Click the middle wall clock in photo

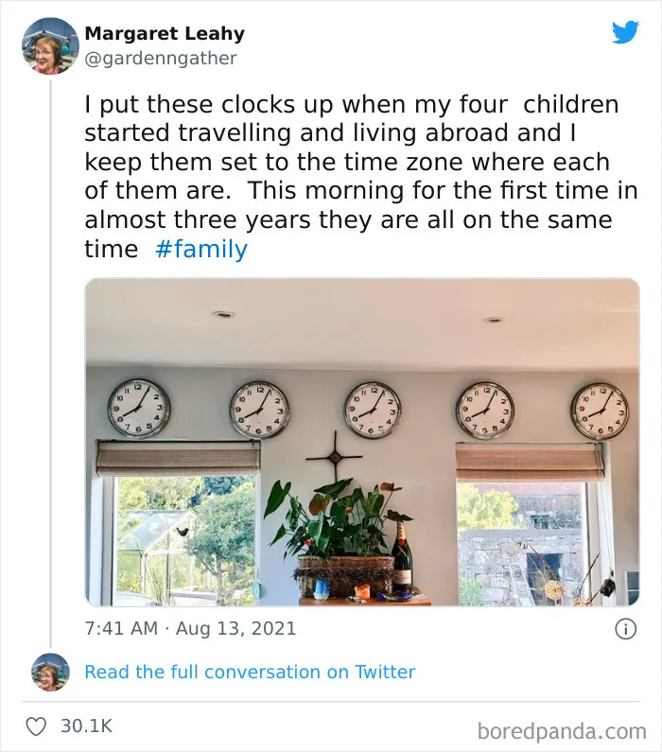[x=373, y=410]
